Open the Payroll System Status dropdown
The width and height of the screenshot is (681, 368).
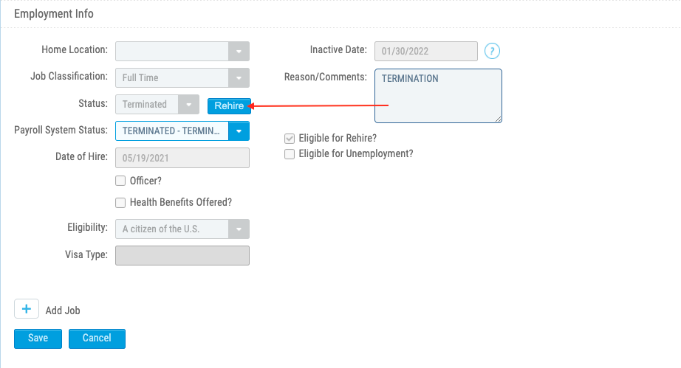pos(239,131)
